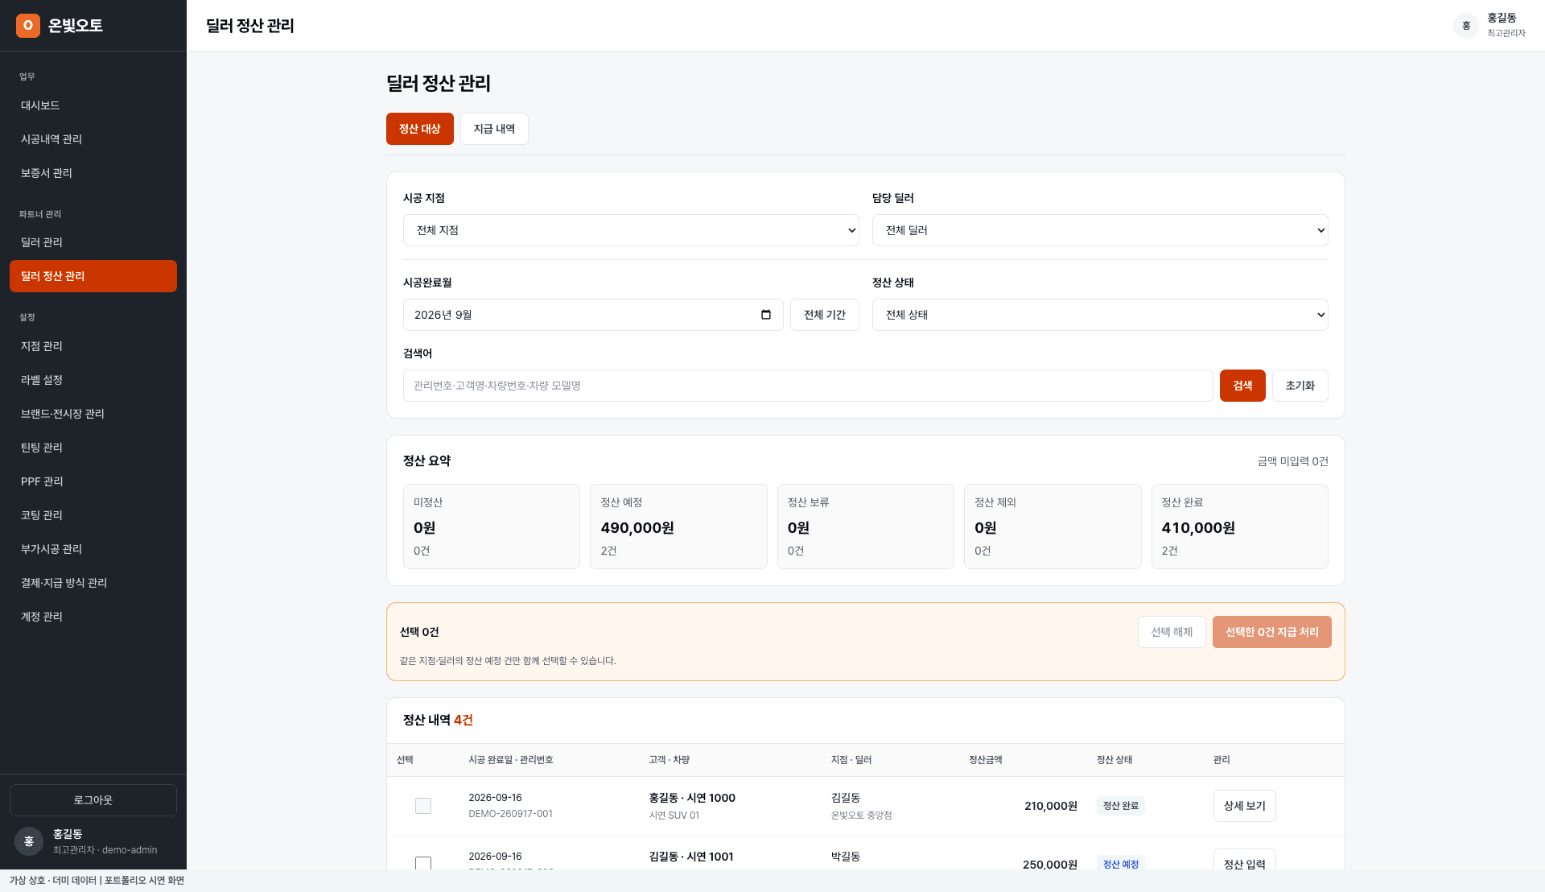
Task: Expand the 정산 상태 dropdown
Action: (x=1100, y=315)
